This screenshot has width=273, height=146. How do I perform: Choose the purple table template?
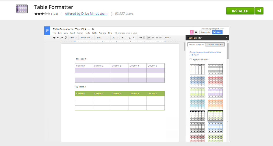point(216,92)
